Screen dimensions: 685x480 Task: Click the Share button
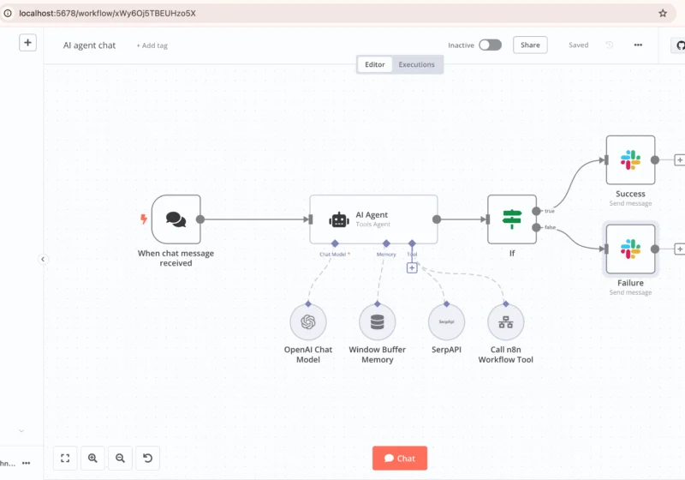click(530, 45)
